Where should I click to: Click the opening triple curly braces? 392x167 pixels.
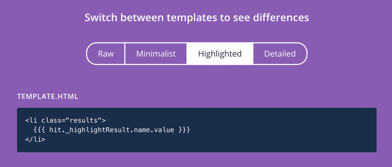[x=39, y=130]
